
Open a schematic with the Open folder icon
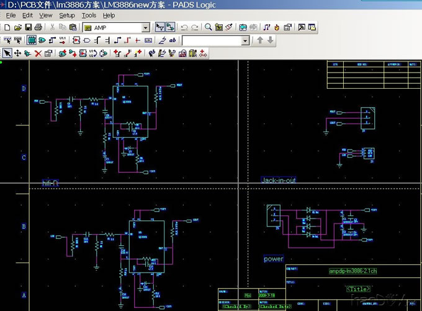17,27
